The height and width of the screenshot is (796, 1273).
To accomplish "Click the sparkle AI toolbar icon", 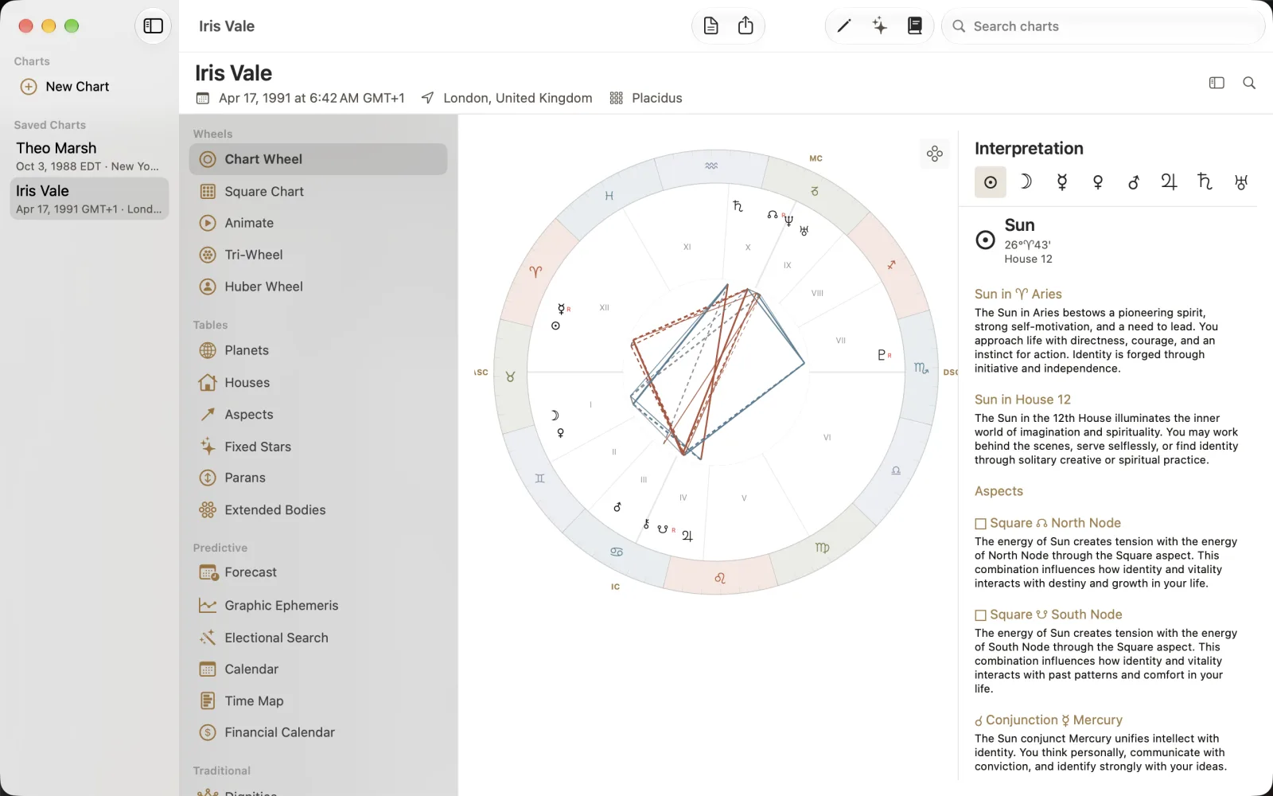I will [879, 26].
